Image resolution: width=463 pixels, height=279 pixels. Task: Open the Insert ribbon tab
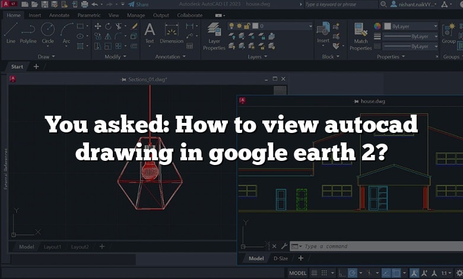point(35,15)
